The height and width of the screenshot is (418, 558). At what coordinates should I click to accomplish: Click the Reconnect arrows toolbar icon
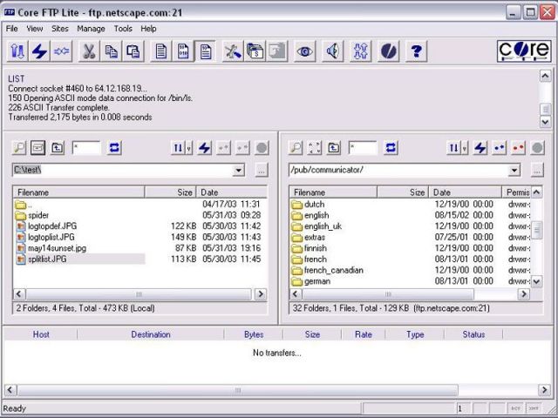(x=61, y=51)
